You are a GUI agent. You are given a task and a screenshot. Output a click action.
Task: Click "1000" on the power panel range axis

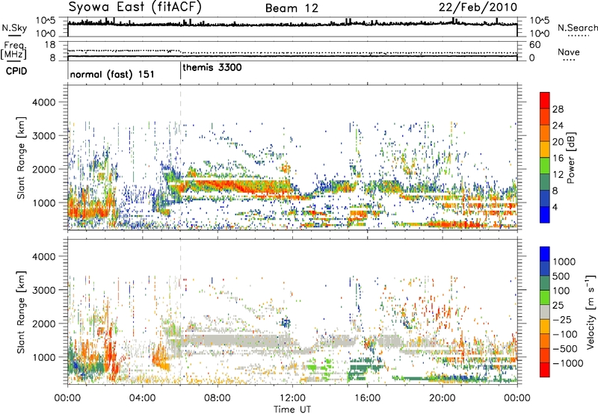pos(43,203)
